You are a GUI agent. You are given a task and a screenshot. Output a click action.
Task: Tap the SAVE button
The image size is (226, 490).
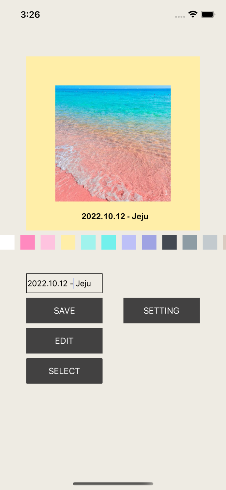pos(64,310)
